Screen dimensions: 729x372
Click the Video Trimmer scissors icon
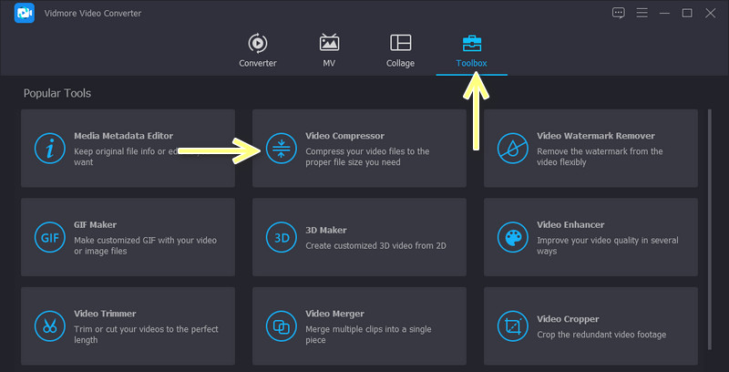pyautogui.click(x=49, y=325)
